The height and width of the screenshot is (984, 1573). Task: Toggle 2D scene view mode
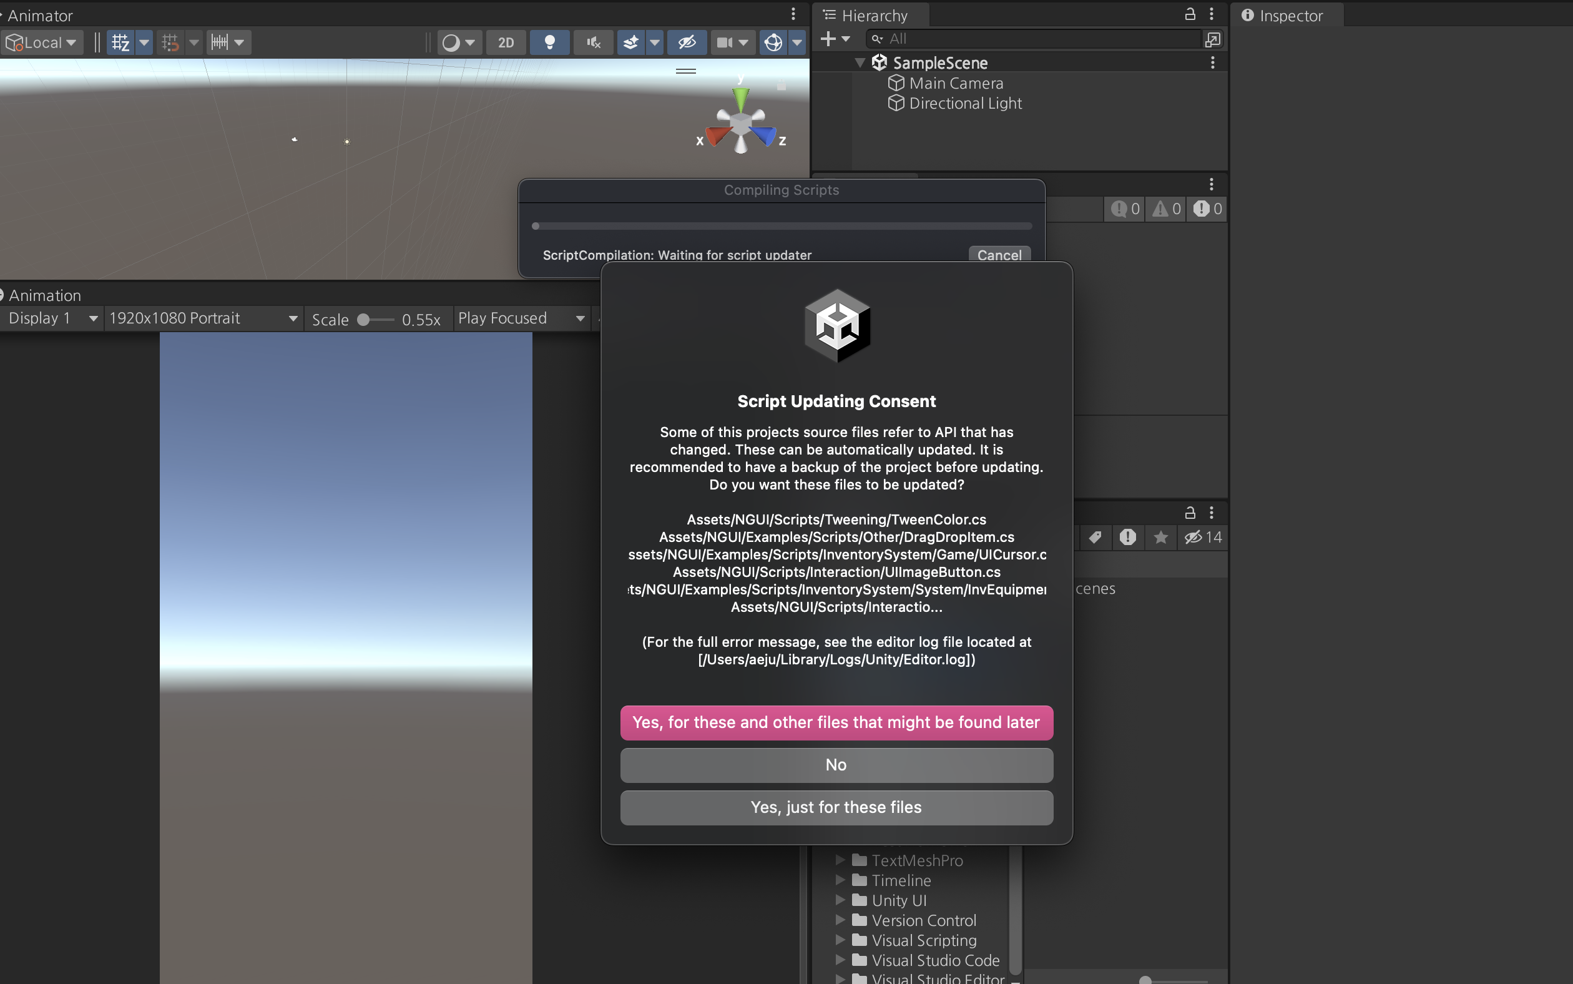pyautogui.click(x=506, y=43)
